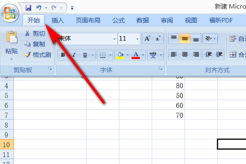
Task: Increase font size with large A
Action: pos(148,38)
